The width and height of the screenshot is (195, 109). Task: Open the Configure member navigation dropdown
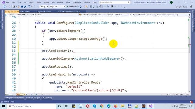(x=158, y=15)
